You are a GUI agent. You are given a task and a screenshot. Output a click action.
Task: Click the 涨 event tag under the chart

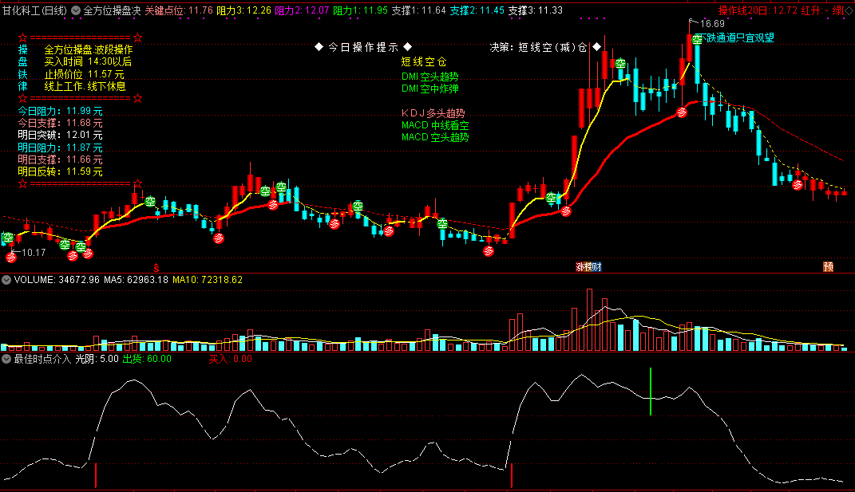[x=580, y=267]
